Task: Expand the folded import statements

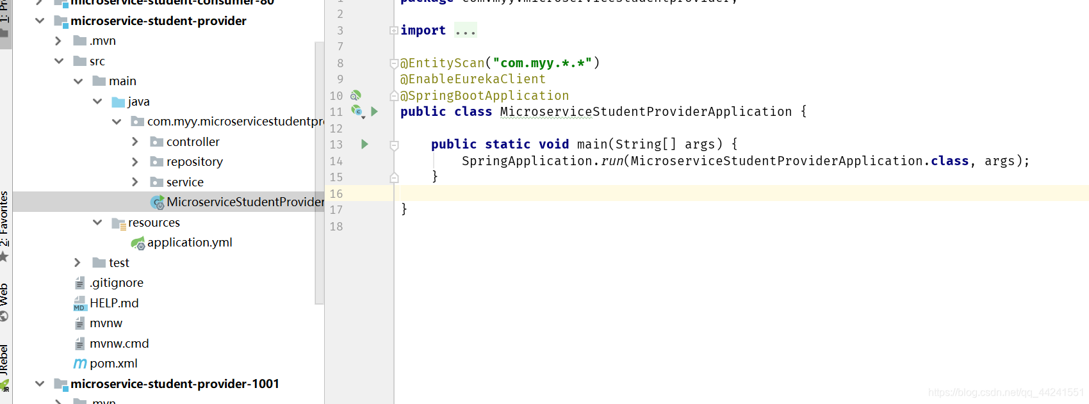Action: pos(394,30)
